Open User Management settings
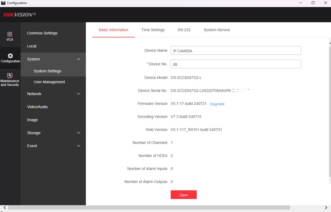 pos(49,82)
